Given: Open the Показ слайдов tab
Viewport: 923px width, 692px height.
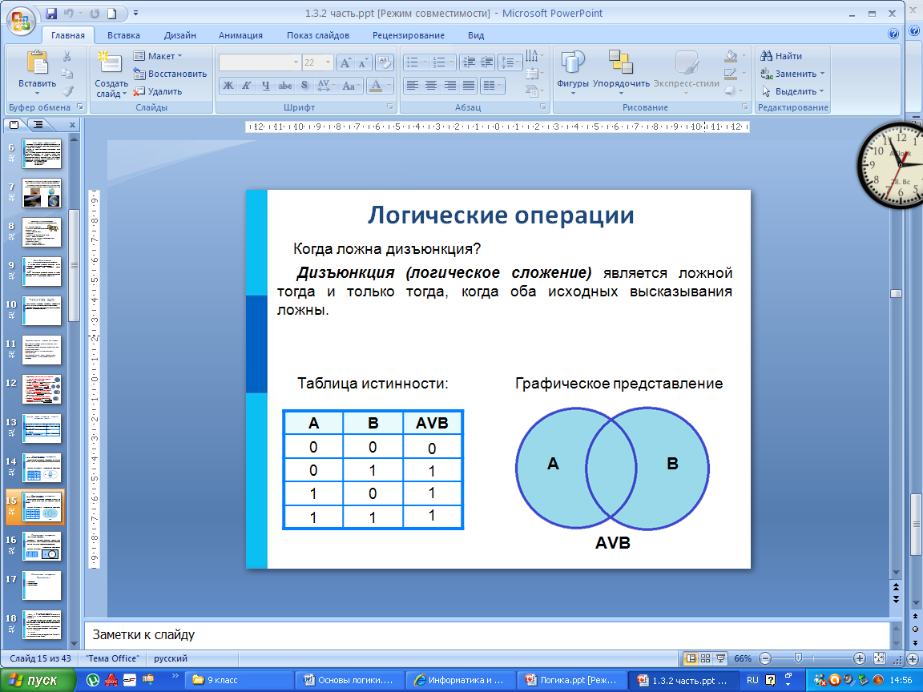Looking at the screenshot, I should (x=318, y=35).
